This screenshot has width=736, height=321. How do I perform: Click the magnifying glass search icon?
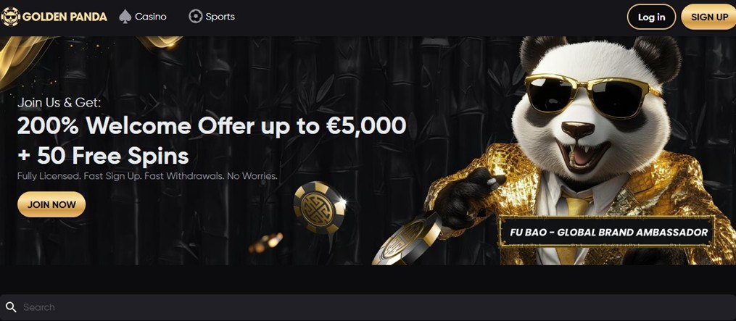[x=11, y=307]
